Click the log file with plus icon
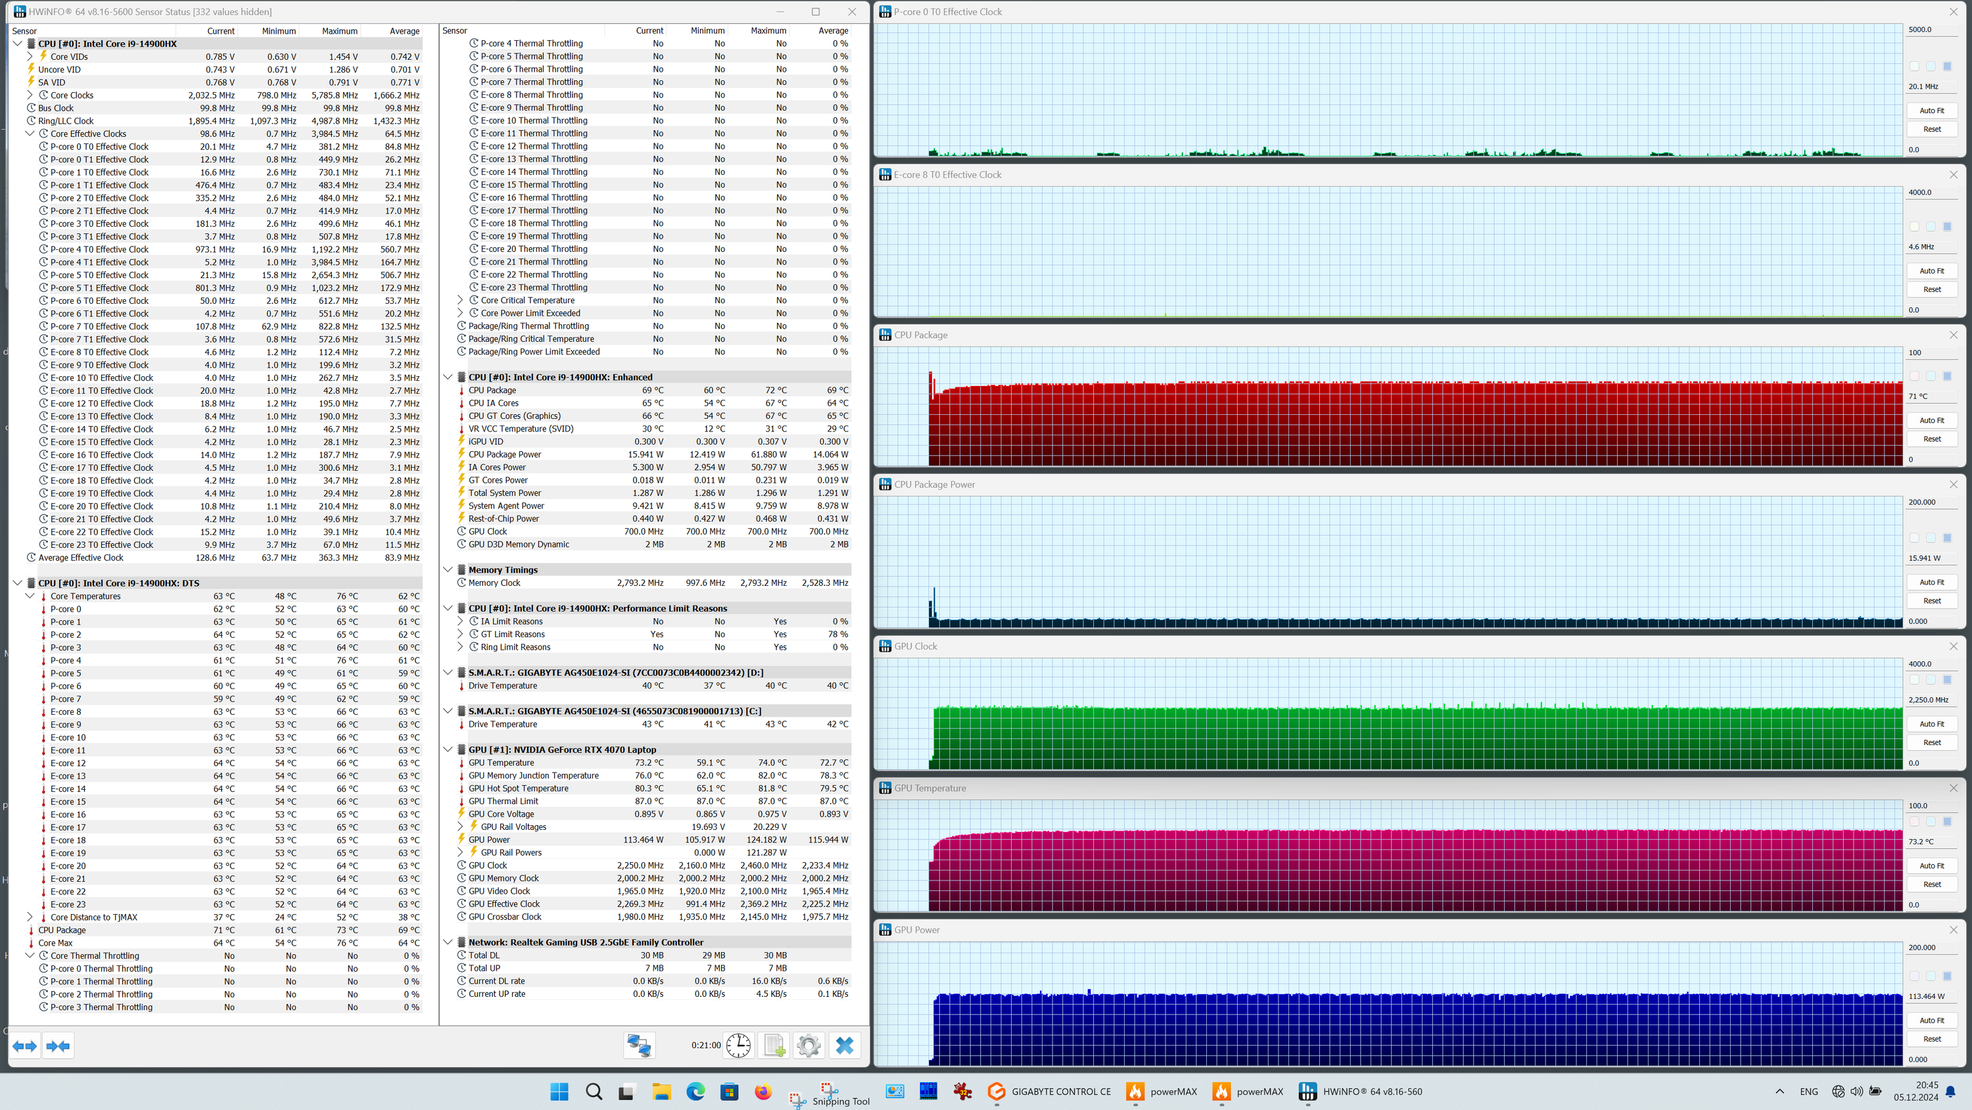Image resolution: width=1972 pixels, height=1110 pixels. (774, 1046)
